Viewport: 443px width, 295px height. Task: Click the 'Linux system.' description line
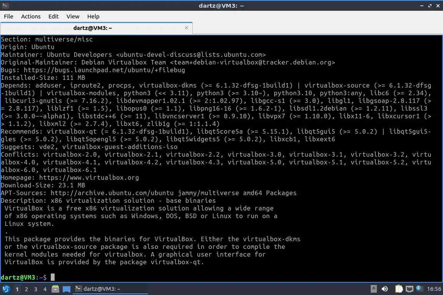click(29, 224)
